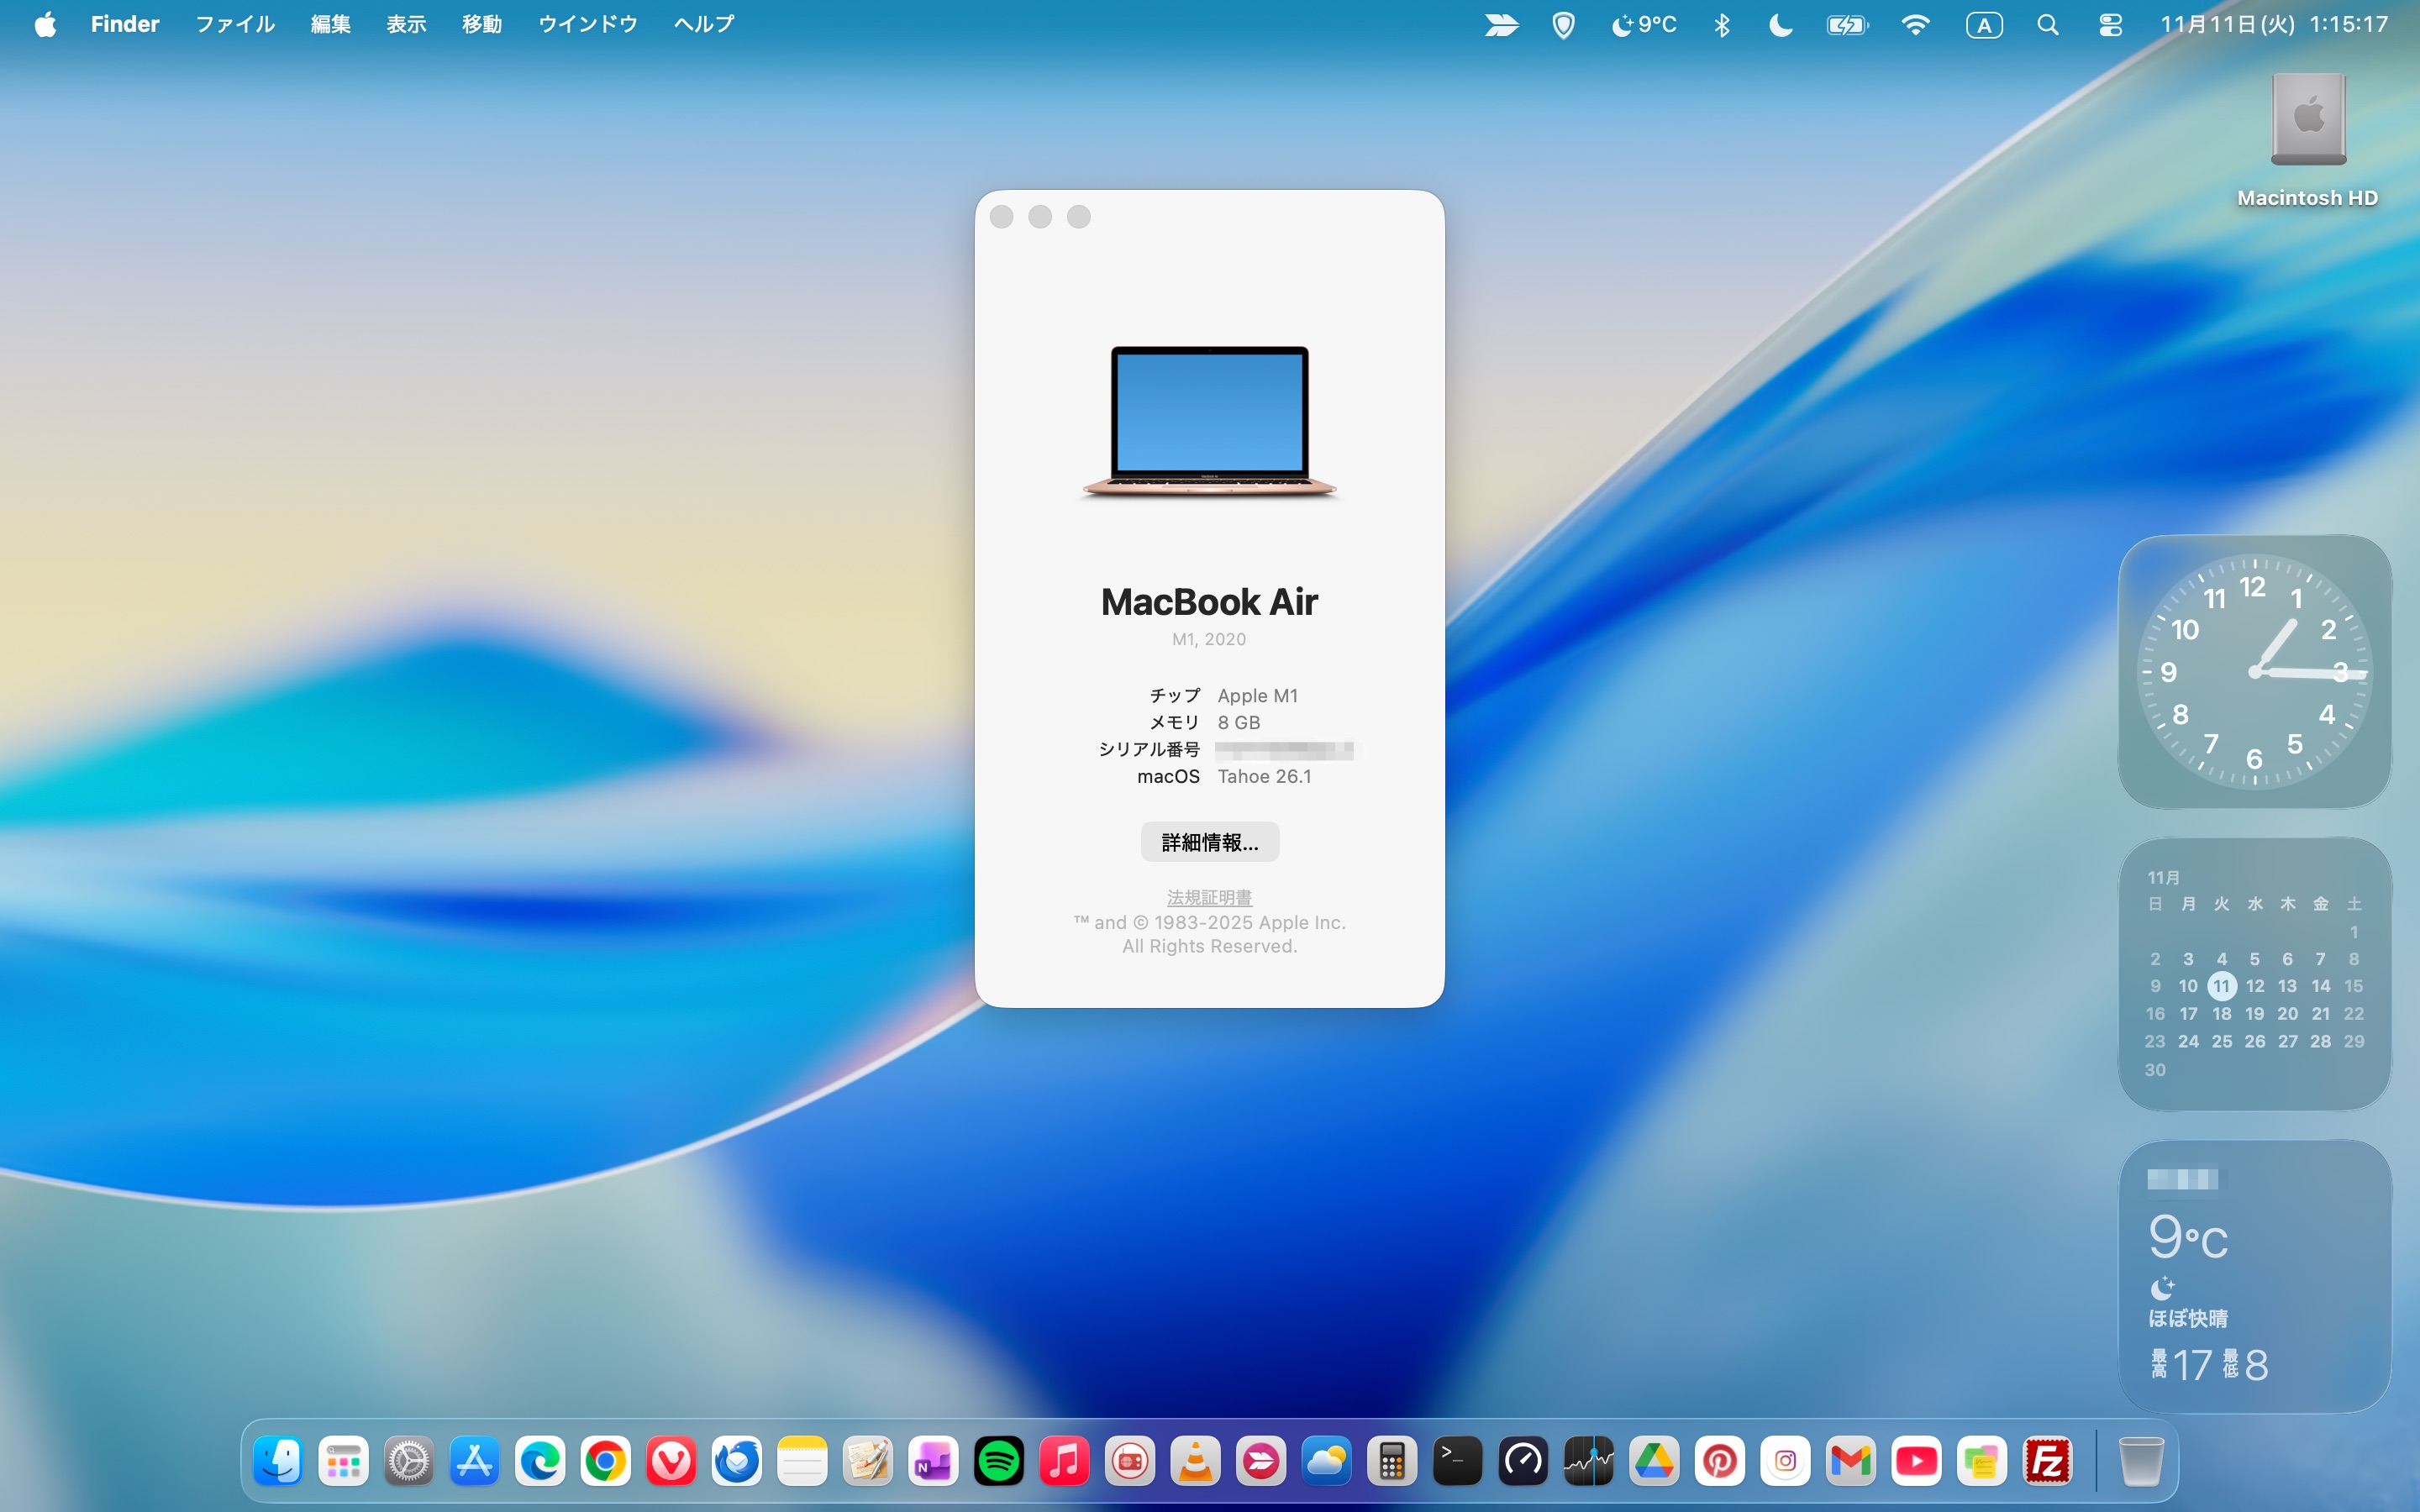Open the ウインドウ menu
The image size is (2420, 1512).
[587, 25]
